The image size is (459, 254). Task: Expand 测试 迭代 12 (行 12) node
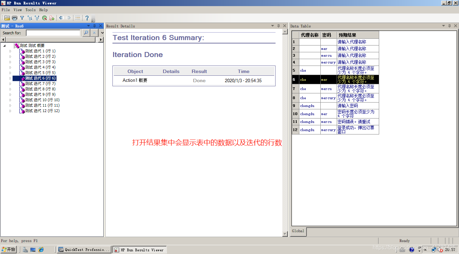[10, 111]
